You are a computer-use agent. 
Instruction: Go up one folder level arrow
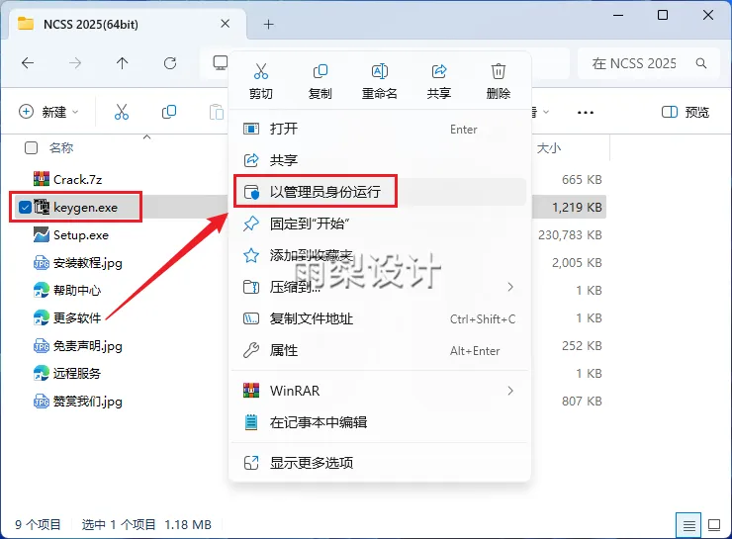click(x=123, y=63)
